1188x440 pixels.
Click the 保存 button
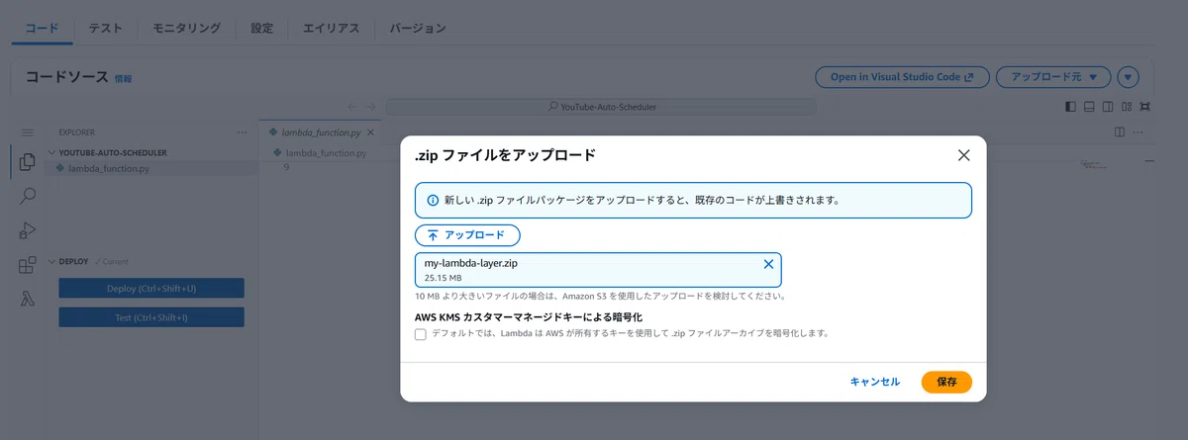click(x=946, y=382)
